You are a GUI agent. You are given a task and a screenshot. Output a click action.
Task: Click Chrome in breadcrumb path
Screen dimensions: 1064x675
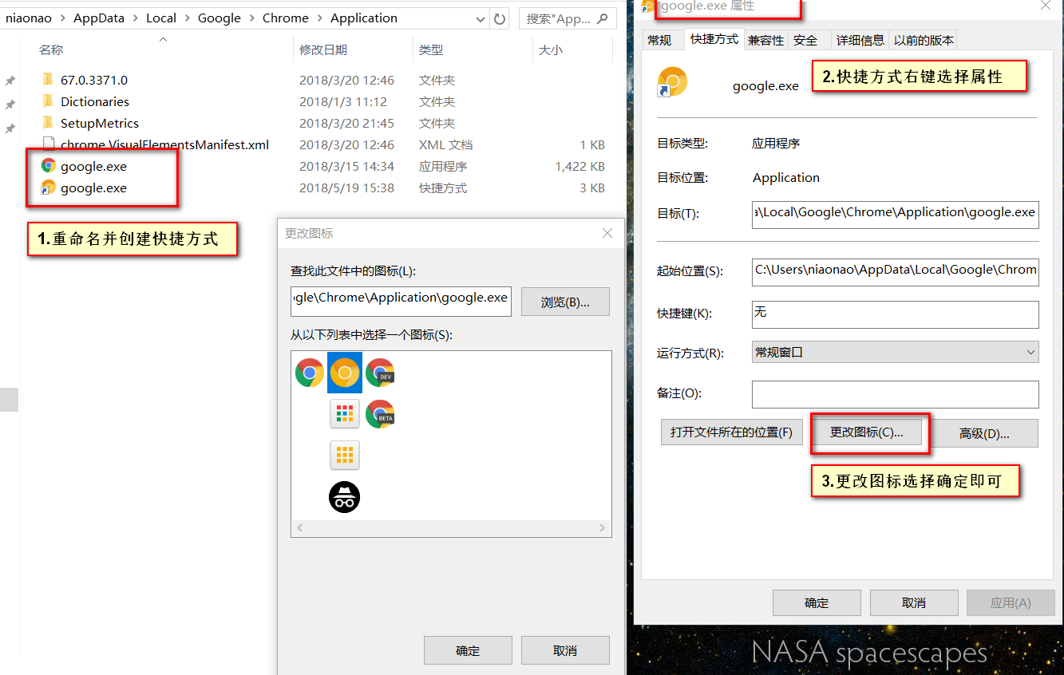coord(286,18)
